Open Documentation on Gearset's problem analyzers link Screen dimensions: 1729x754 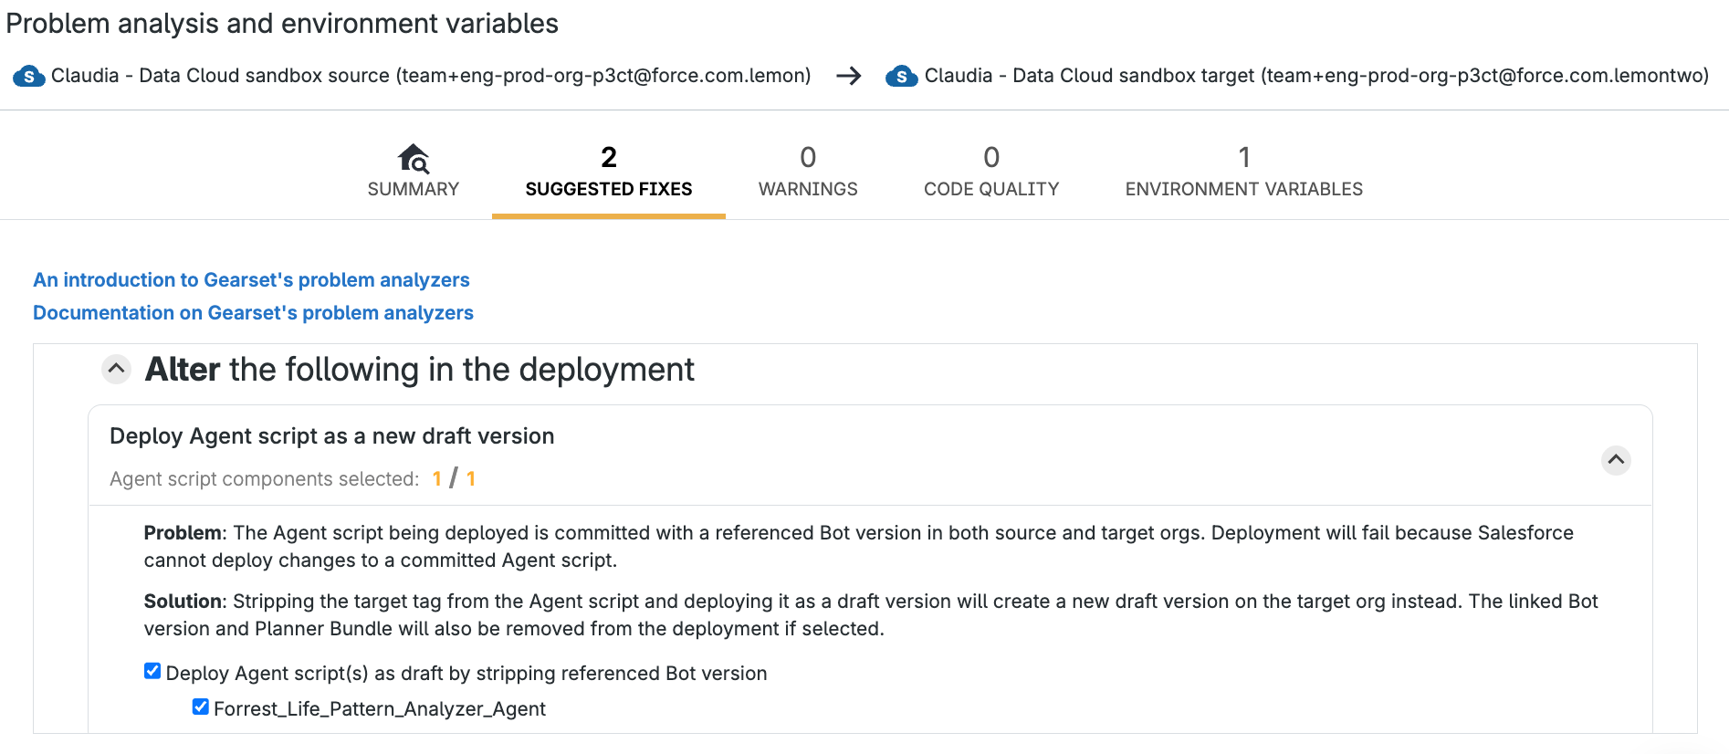point(253,313)
